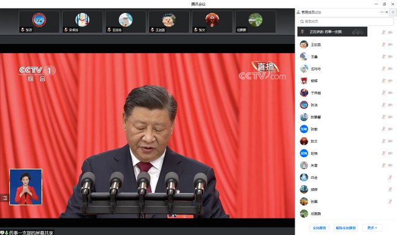
Task: Open the list icon on left edge of video
Action: (4, 198)
